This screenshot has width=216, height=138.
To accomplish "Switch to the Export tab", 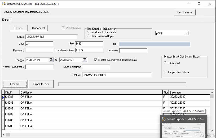I will [x=6, y=20].
